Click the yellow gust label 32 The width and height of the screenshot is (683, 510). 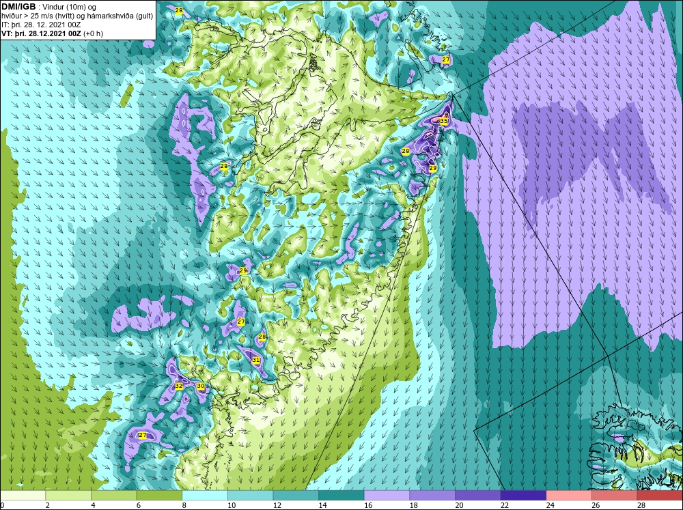point(178,386)
